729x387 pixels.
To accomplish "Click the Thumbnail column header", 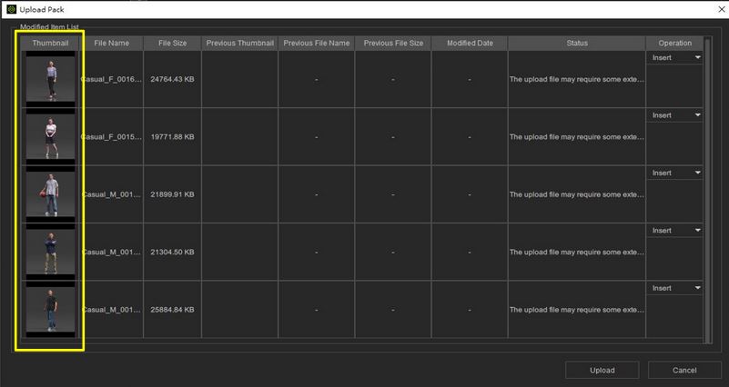I will [50, 44].
